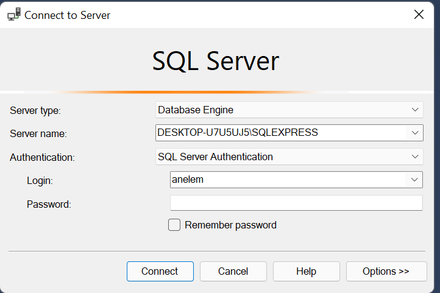The image size is (440, 293).
Task: Click the SQL Server banner heading
Action: point(215,61)
